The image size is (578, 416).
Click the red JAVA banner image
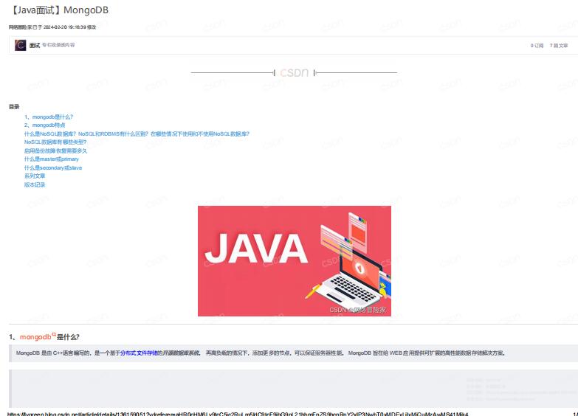(294, 261)
